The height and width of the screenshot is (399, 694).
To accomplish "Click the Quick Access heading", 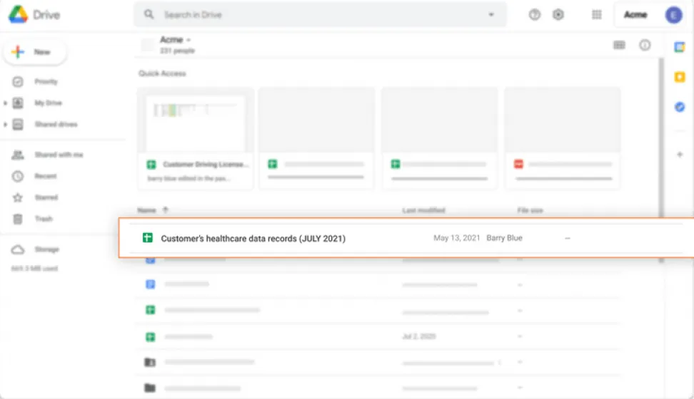I will tap(162, 73).
